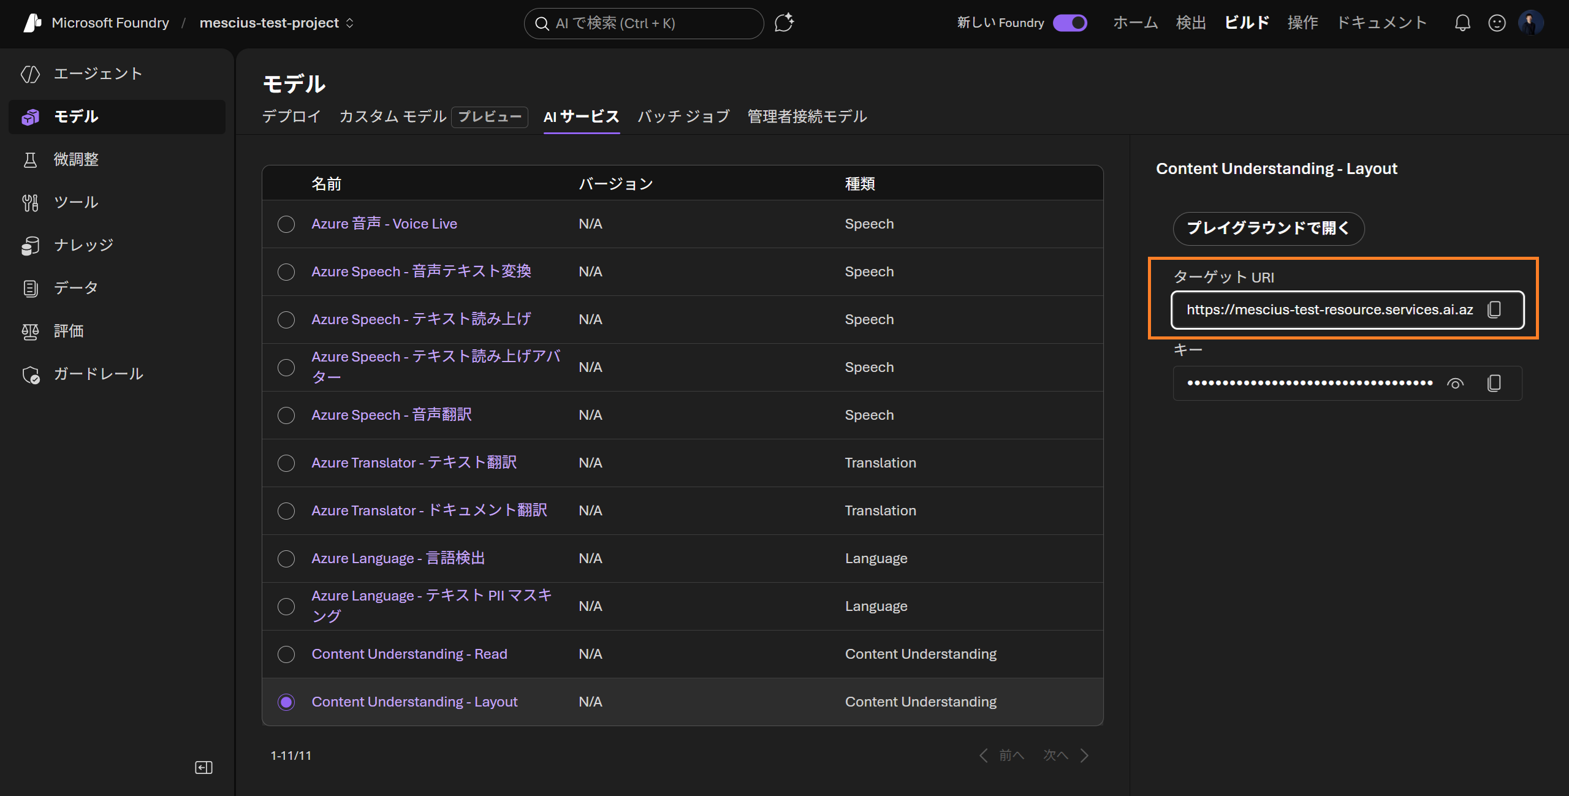Switch to the AI サービス tab
Screen dimensions: 1569x796
pyautogui.click(x=582, y=116)
